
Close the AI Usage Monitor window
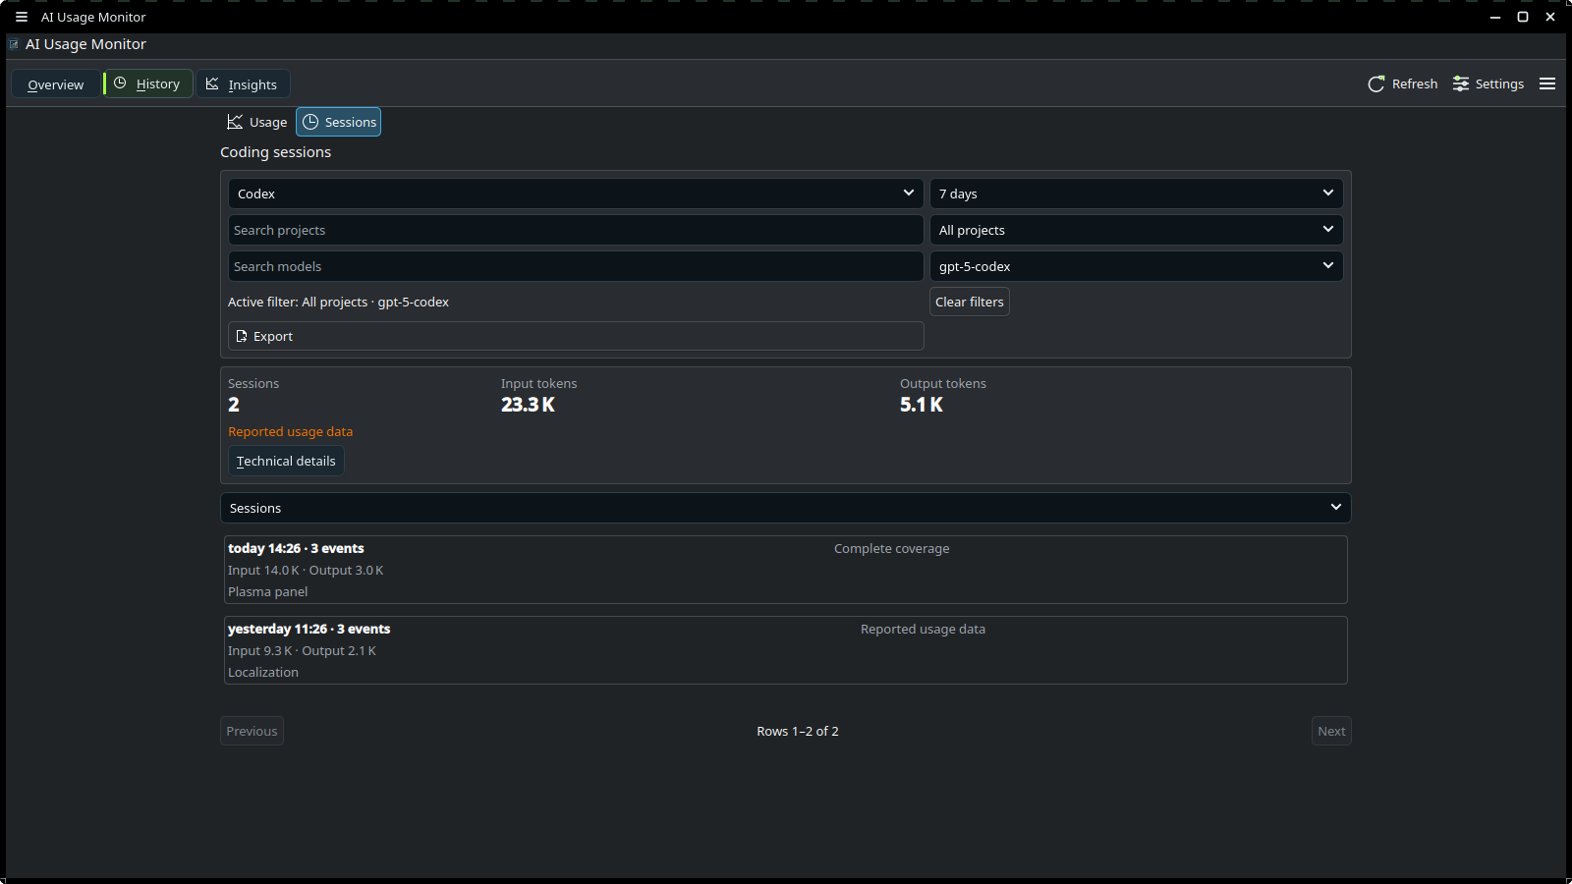pyautogui.click(x=1550, y=17)
